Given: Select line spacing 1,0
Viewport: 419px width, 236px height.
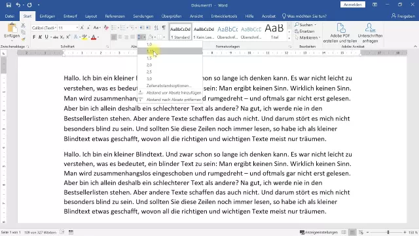Looking at the screenshot, I should point(170,44).
